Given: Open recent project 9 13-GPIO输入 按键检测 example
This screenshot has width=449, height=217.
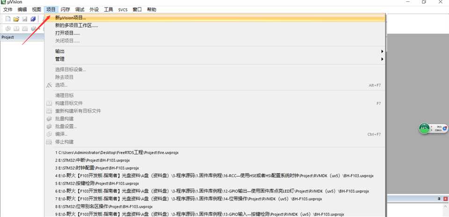Looking at the screenshot, I should (x=215, y=214).
